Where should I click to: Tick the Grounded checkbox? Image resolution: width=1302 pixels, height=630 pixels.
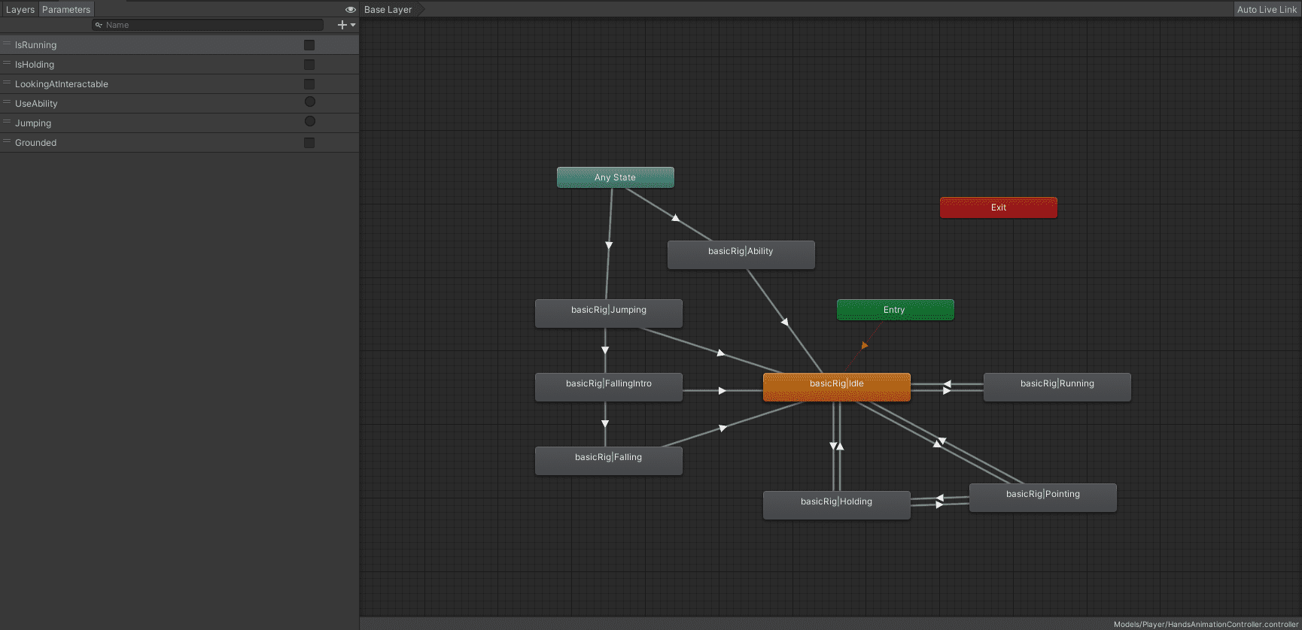(309, 143)
